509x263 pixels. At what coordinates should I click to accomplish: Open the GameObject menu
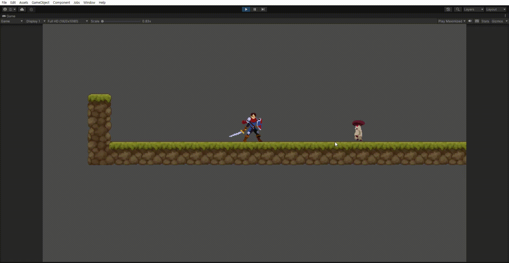click(x=41, y=3)
